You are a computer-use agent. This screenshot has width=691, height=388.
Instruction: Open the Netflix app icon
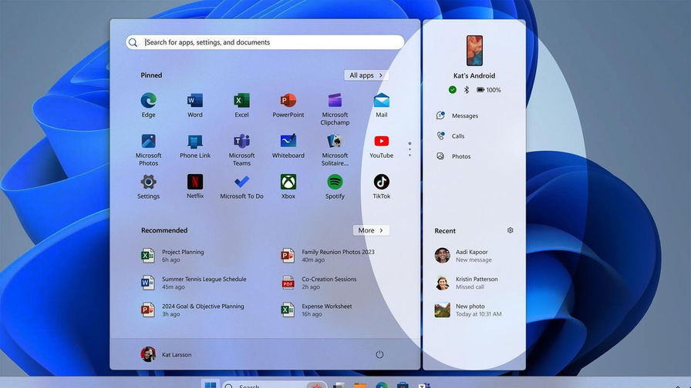click(x=195, y=182)
